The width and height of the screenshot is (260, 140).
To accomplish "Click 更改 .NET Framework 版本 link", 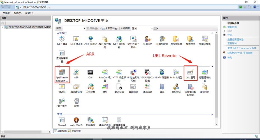I will tap(242, 48).
